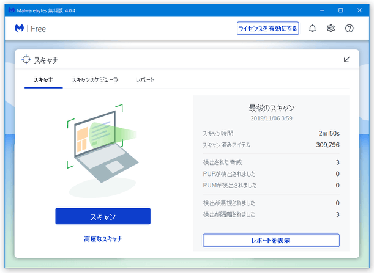Image resolution: width=374 pixels, height=273 pixels.
Task: Switch to スキャンスケジューラ tab
Action: click(x=95, y=80)
